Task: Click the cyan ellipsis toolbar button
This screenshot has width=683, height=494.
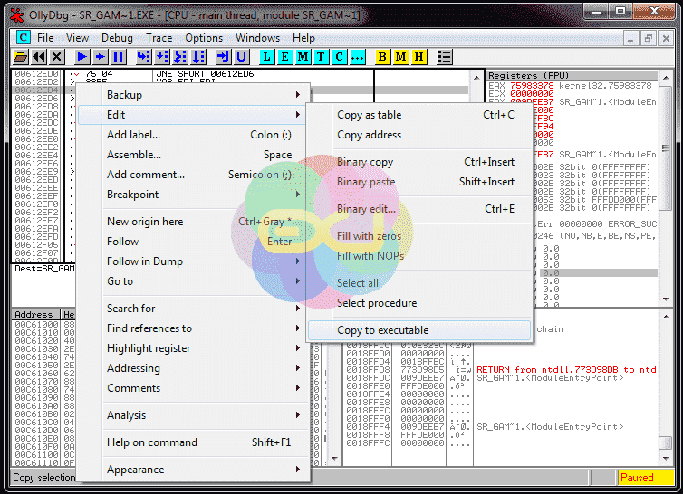Action: pyautogui.click(x=358, y=57)
